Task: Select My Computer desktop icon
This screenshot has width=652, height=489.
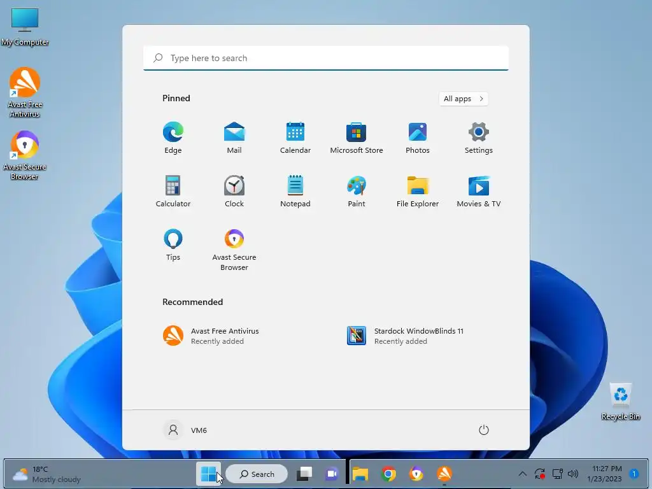Action: click(x=25, y=27)
